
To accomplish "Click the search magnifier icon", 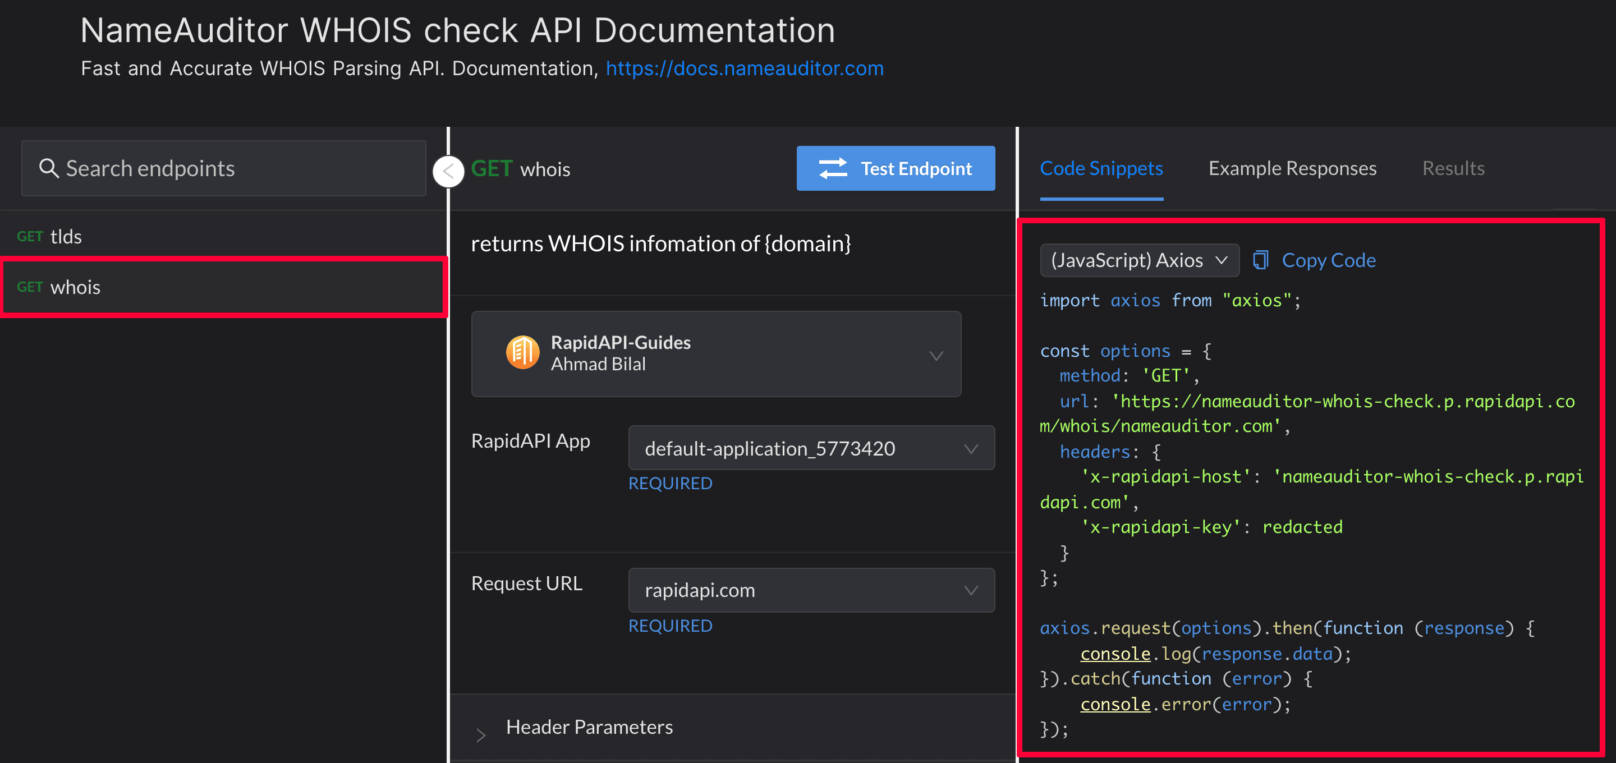I will (49, 168).
